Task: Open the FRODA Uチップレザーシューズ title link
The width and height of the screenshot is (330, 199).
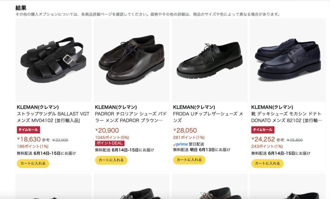Action: point(208,117)
